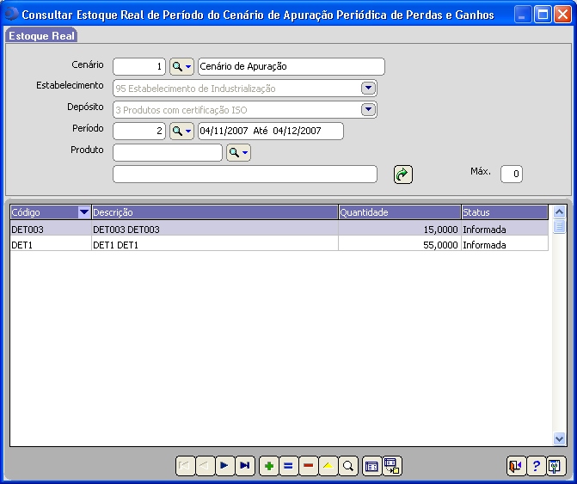Viewport: 577px width, 484px height.
Task: Click the red minus delete record icon
Action: click(x=308, y=466)
